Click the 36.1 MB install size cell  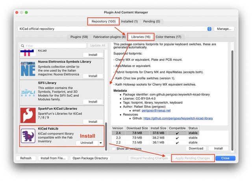coord(158,142)
